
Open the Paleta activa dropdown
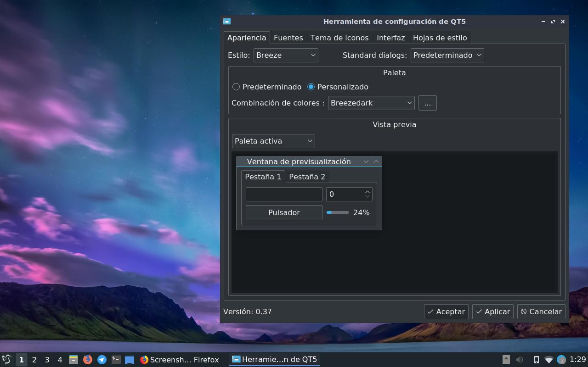(x=273, y=141)
